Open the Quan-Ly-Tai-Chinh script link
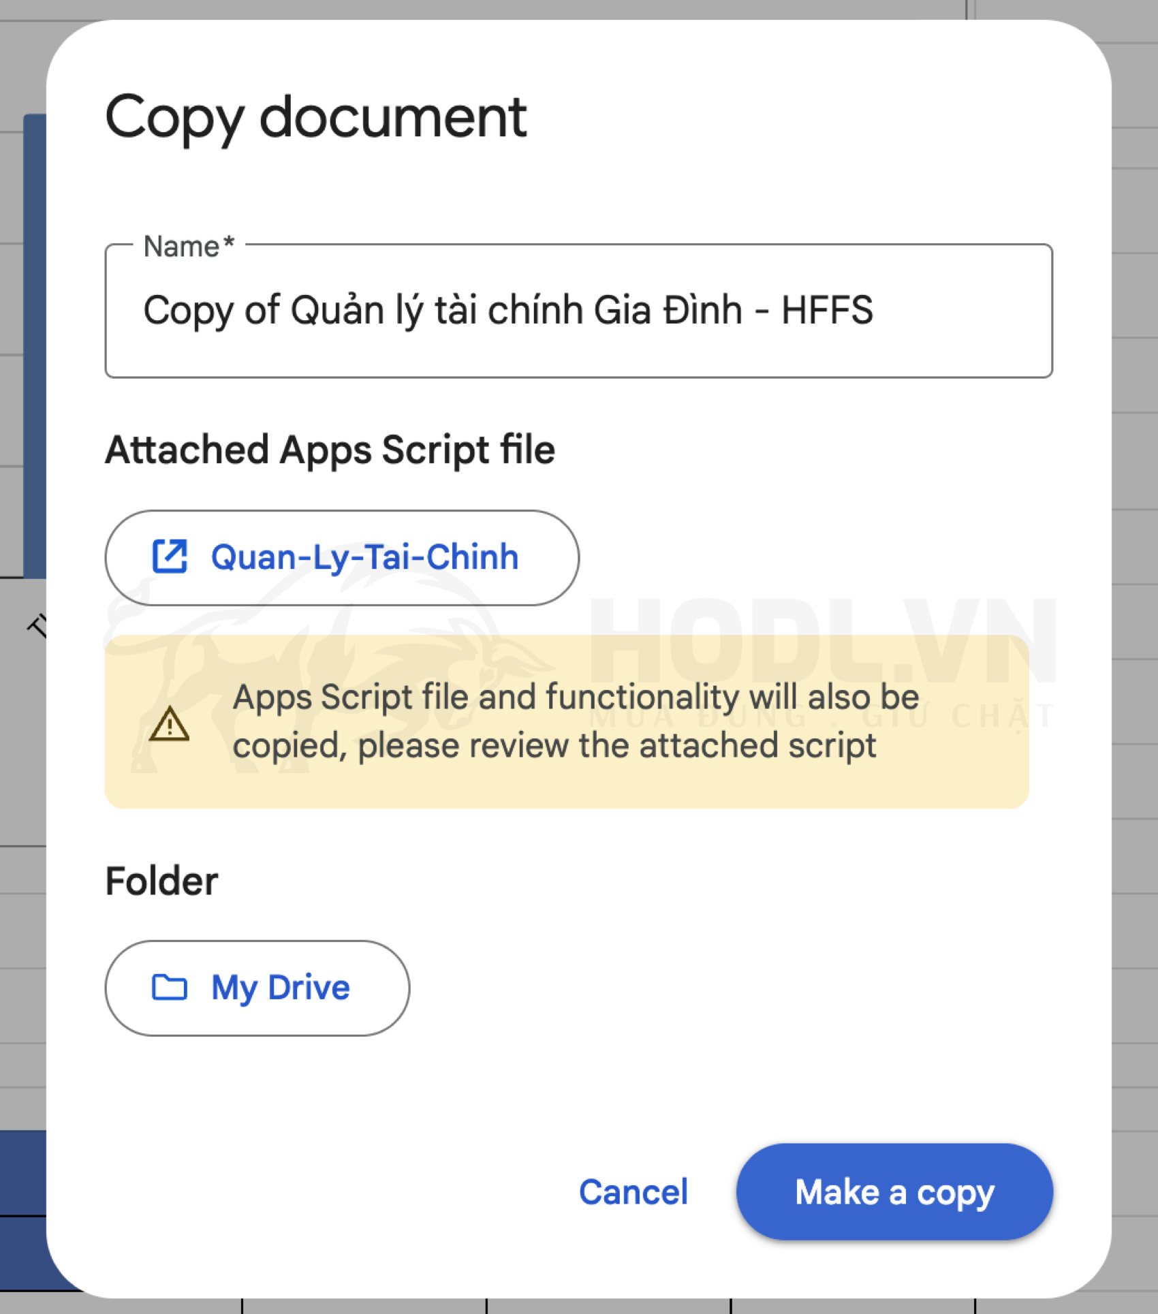Image resolution: width=1158 pixels, height=1314 pixels. tap(364, 557)
